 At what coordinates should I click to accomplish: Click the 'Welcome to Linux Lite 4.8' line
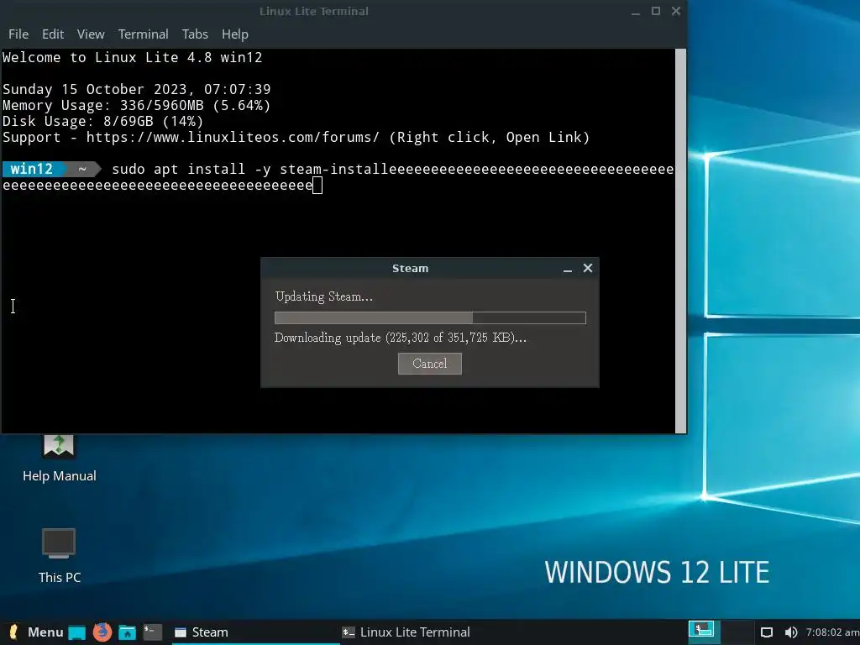coord(132,58)
